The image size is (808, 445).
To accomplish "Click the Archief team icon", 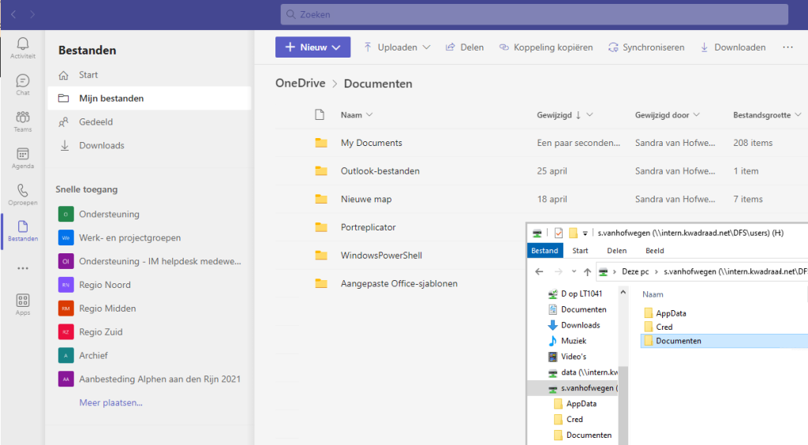I will [x=66, y=355].
